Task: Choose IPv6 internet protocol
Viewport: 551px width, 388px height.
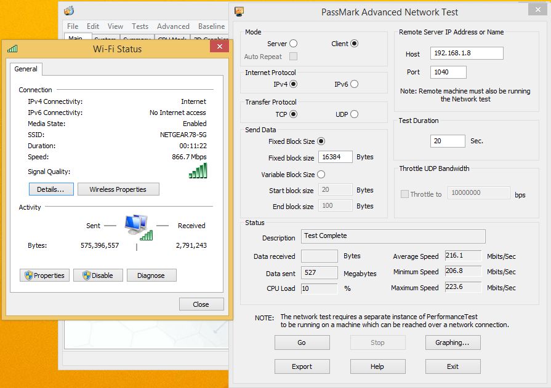Action: 354,84
